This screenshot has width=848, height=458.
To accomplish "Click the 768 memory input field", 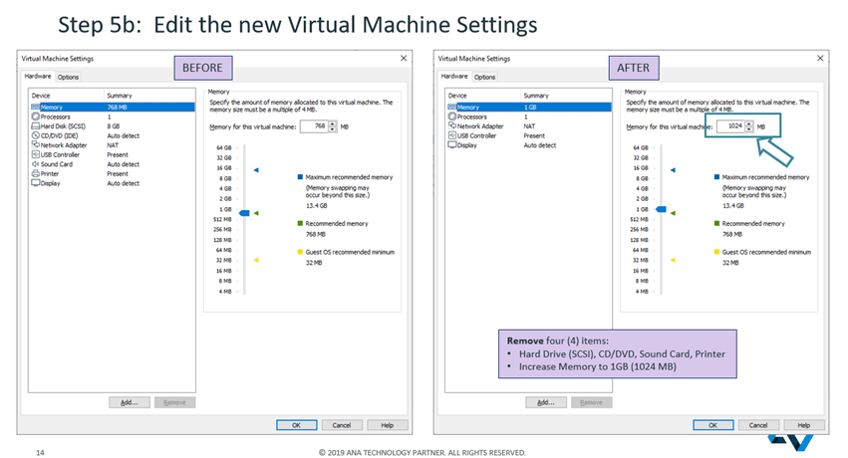I will point(314,126).
